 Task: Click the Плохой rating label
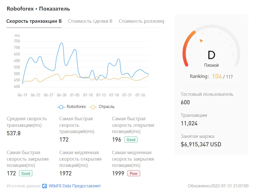click(x=211, y=65)
